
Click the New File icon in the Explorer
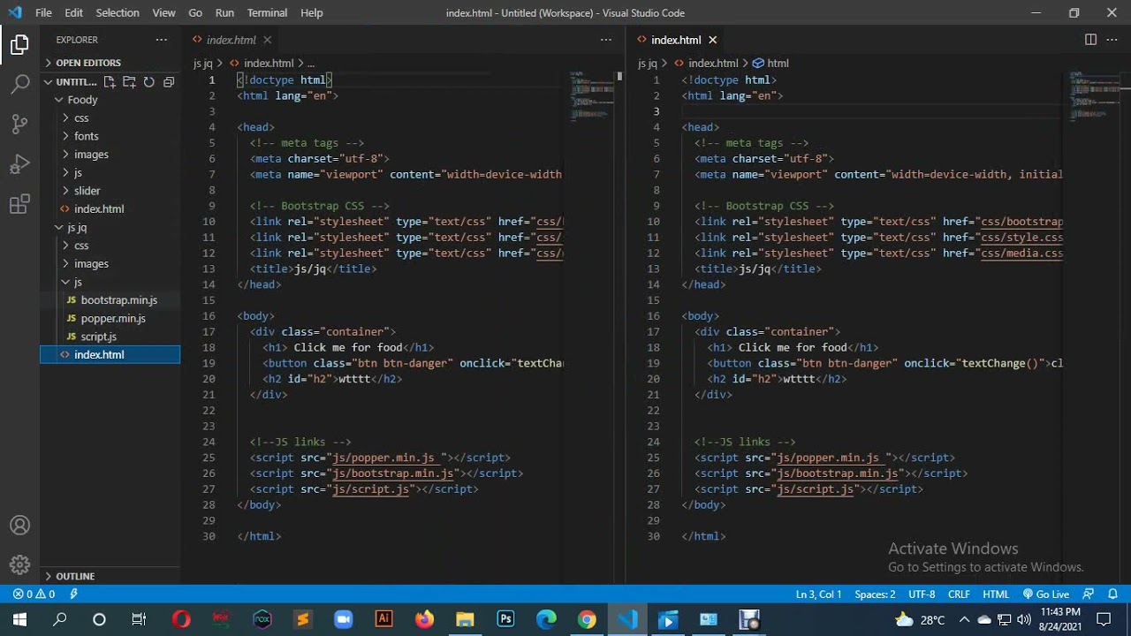(110, 81)
